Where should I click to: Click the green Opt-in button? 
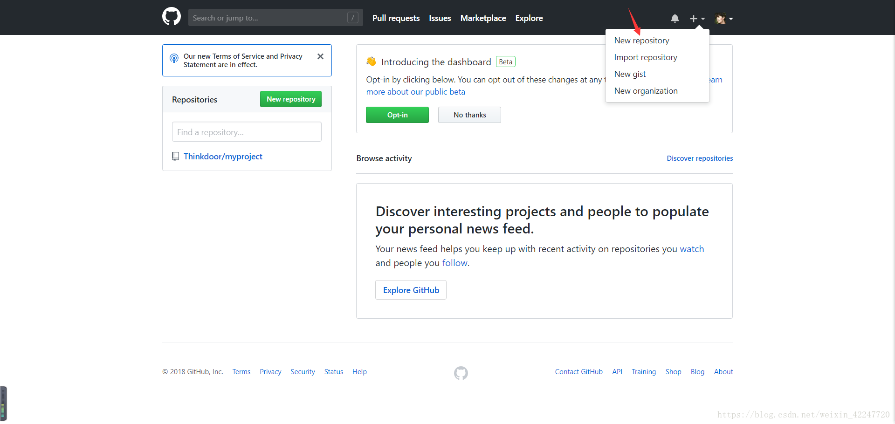397,115
